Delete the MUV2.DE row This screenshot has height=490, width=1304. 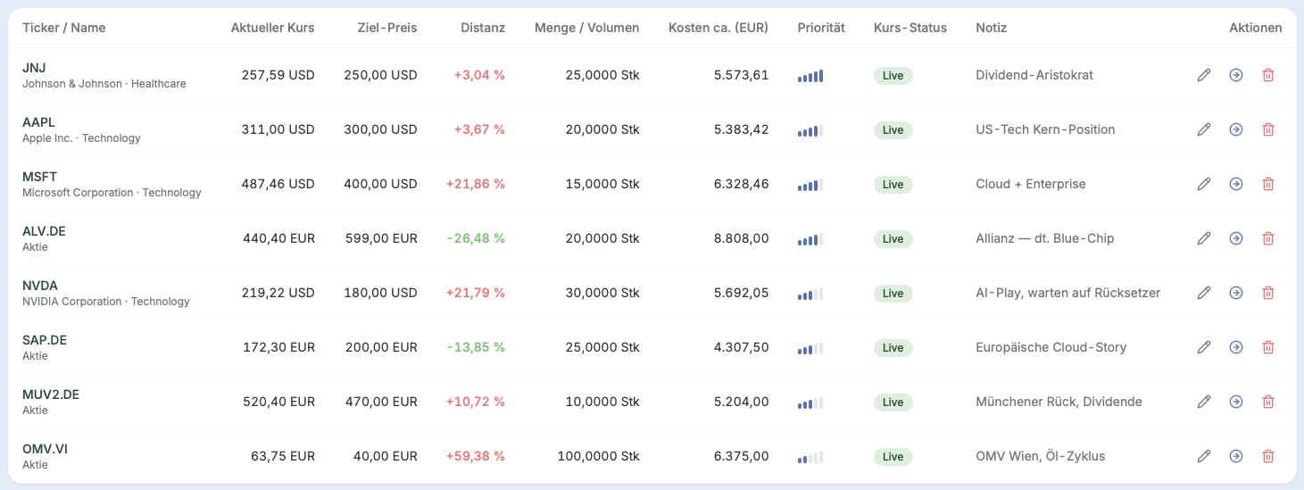click(x=1268, y=403)
